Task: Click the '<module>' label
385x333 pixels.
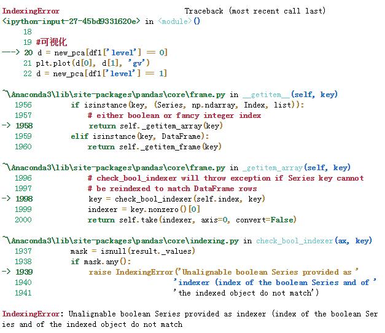Action: pyautogui.click(x=174, y=22)
